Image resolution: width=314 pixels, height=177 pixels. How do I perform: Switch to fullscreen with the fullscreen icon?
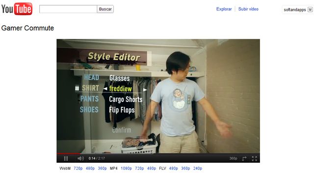254,158
